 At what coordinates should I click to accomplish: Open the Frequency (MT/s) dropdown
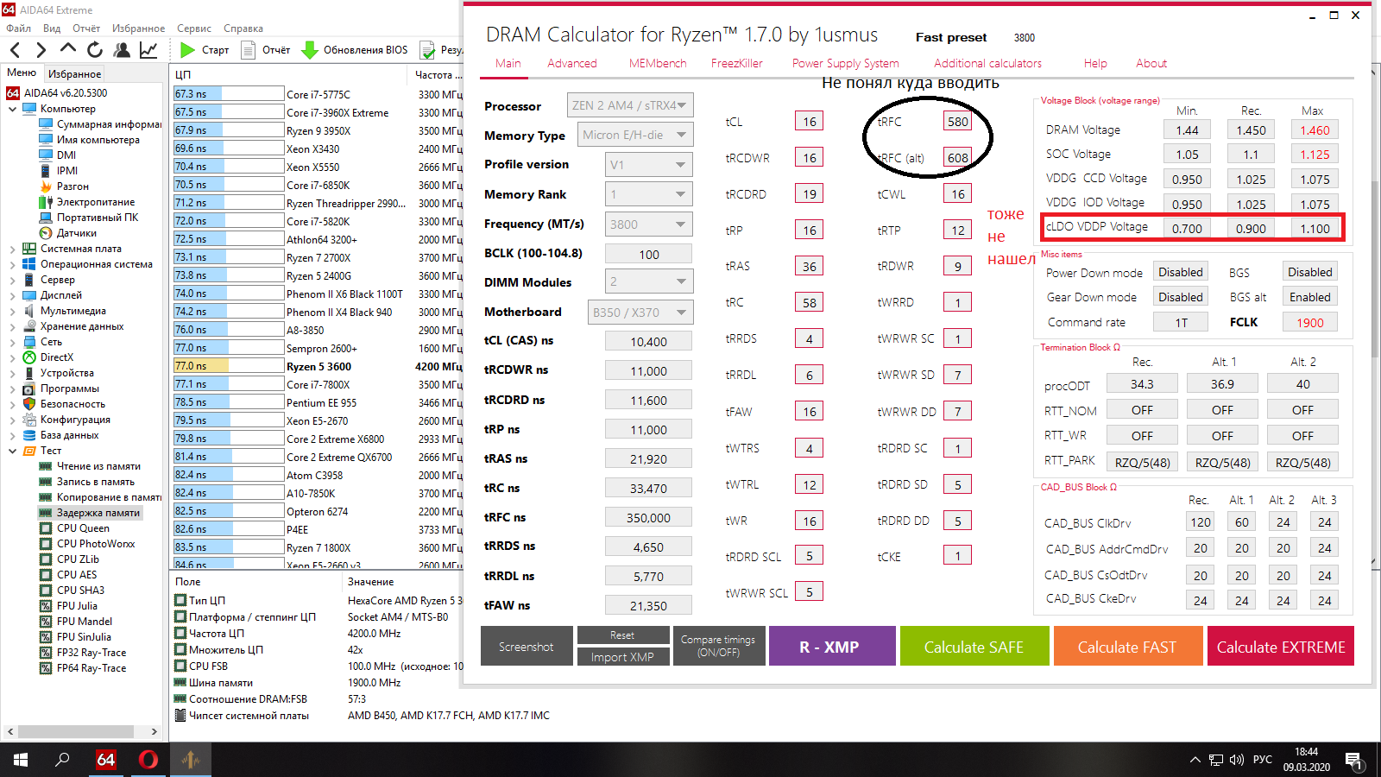(649, 224)
